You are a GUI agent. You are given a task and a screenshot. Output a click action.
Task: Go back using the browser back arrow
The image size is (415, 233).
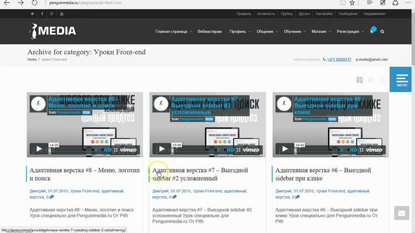[x=7, y=3]
